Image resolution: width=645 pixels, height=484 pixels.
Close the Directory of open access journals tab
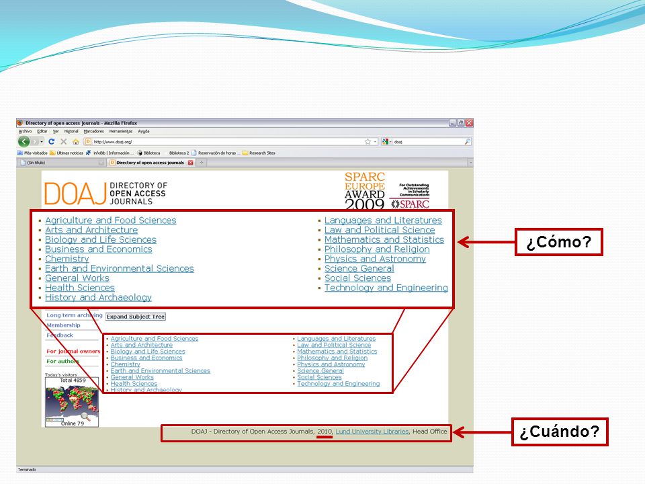[x=190, y=163]
